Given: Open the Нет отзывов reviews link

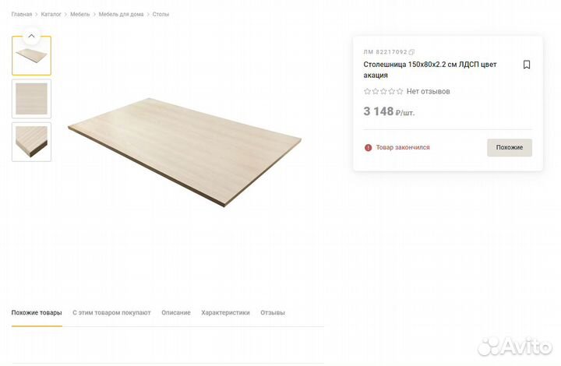Looking at the screenshot, I should pyautogui.click(x=429, y=92).
